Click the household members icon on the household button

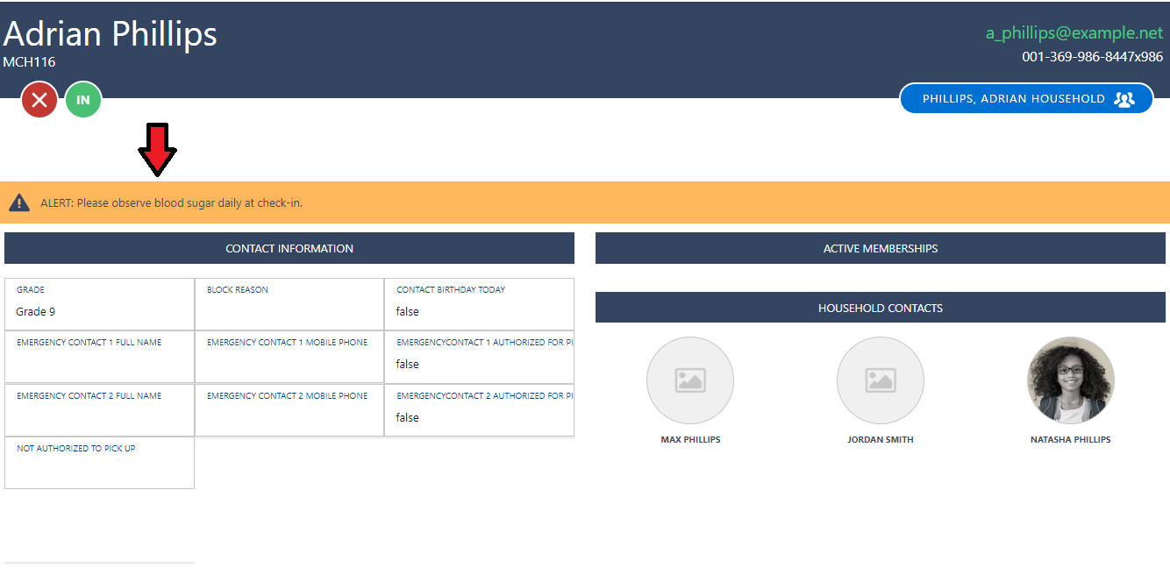[x=1124, y=98]
